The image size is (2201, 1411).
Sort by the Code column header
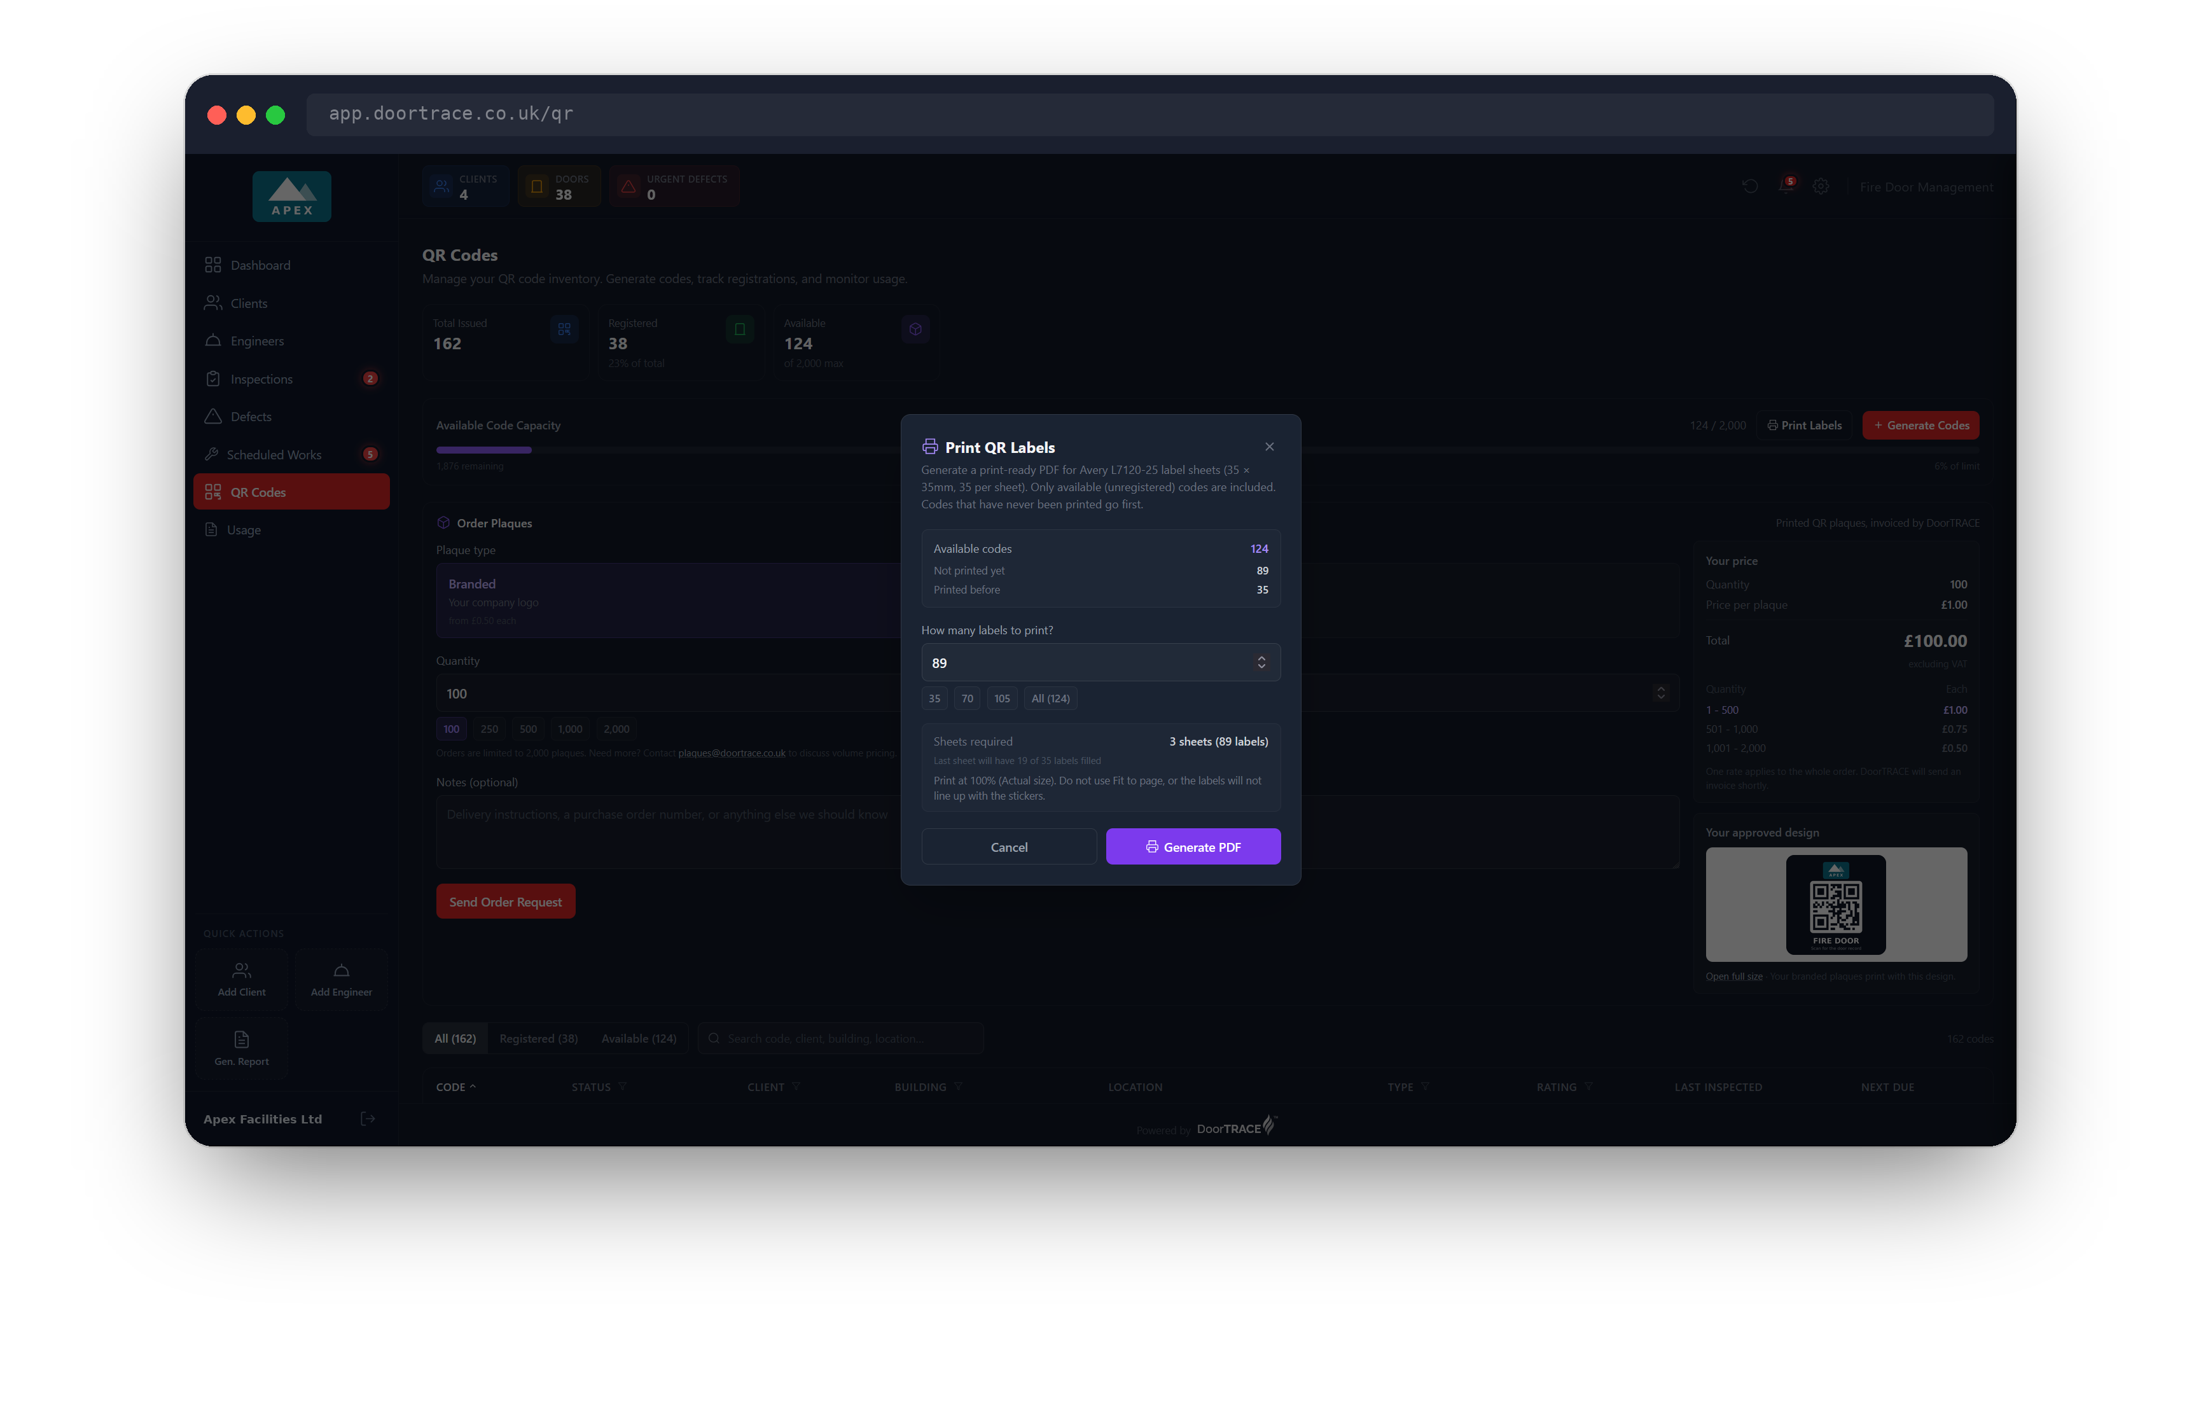tap(455, 1087)
